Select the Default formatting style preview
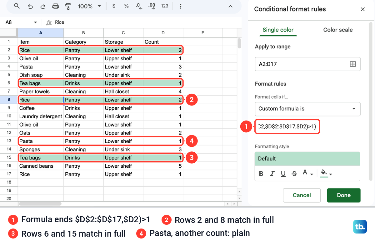 click(307, 159)
